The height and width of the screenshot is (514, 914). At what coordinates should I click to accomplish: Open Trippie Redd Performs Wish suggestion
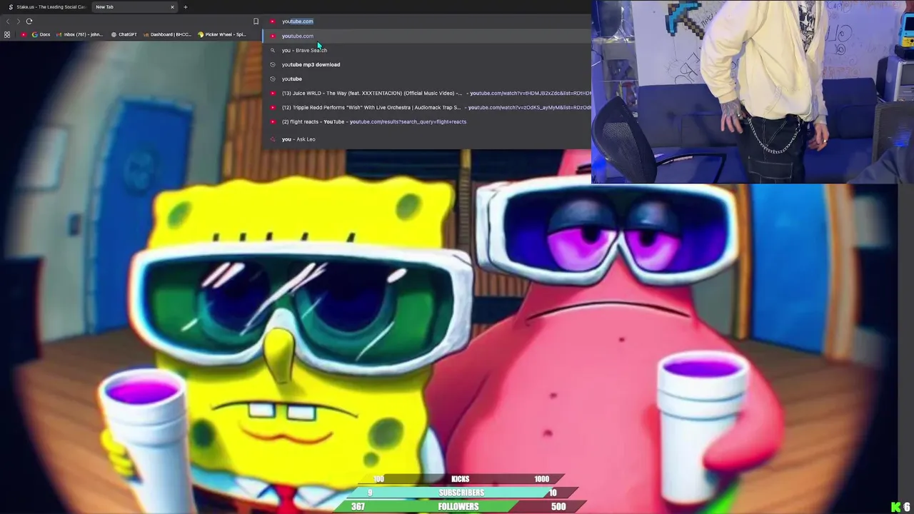(427, 107)
